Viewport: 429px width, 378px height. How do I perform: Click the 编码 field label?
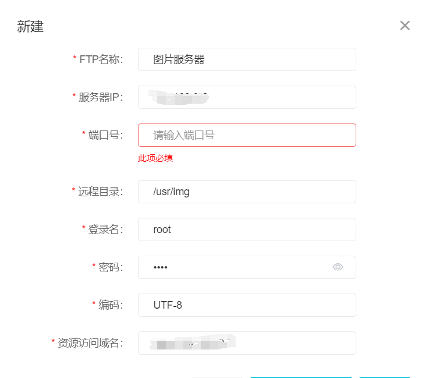click(x=111, y=305)
